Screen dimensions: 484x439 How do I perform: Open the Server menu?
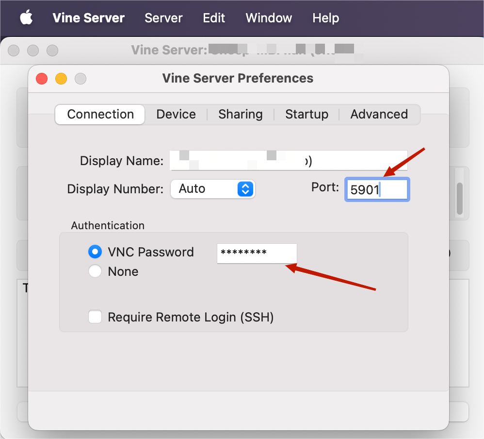tap(163, 18)
